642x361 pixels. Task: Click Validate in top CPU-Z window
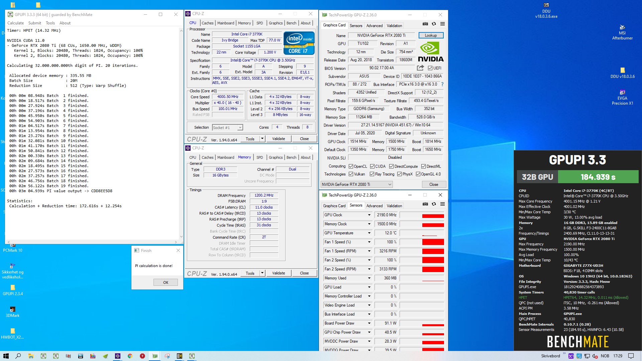tap(279, 139)
